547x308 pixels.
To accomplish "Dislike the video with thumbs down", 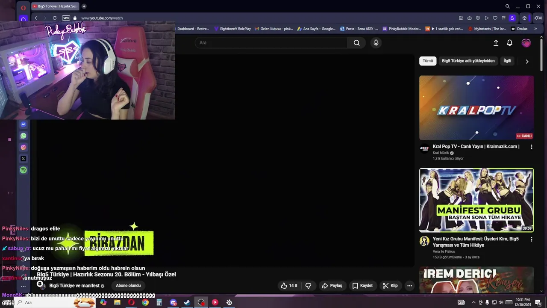I will 308,285.
